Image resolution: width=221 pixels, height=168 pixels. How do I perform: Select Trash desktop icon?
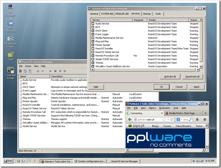[x=10, y=56]
